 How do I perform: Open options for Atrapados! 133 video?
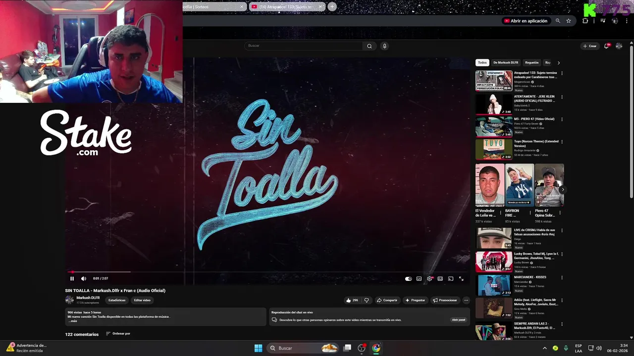[562, 73]
